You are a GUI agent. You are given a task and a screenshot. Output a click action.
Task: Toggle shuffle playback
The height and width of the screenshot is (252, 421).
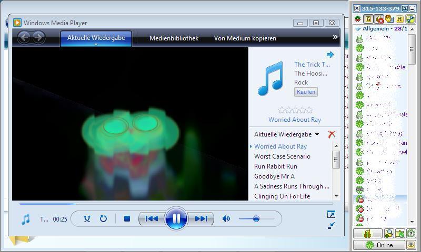[x=87, y=219]
